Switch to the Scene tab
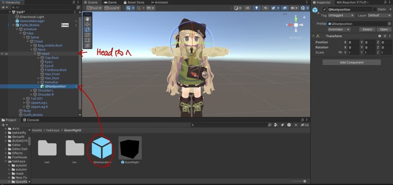 click(x=91, y=2)
